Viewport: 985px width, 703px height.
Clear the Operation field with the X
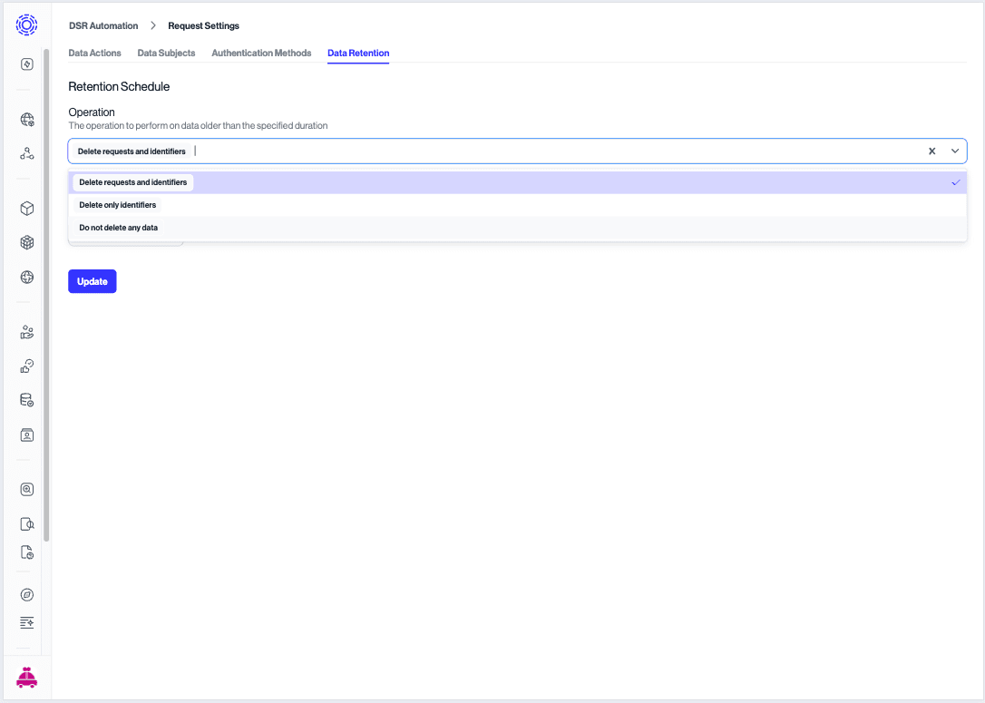click(x=931, y=151)
